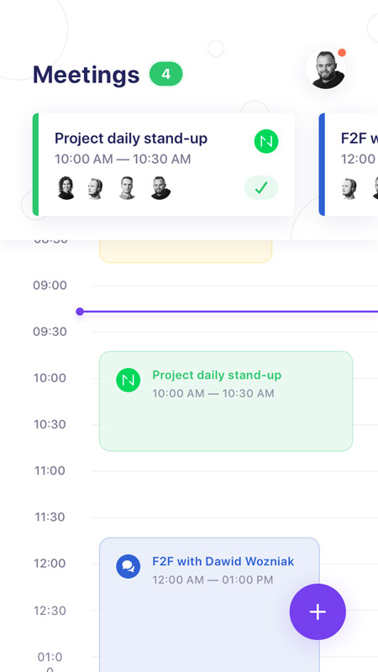The image size is (378, 672).
Task: Open the user profile avatar
Action: point(327,70)
